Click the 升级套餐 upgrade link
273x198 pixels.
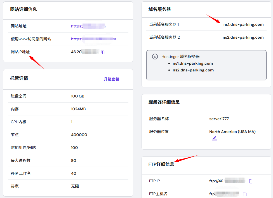111,79
